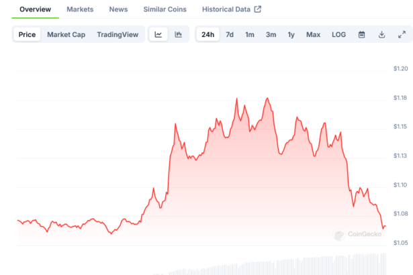Show the 1y price history
Screen dimensions: 413x275
click(291, 34)
